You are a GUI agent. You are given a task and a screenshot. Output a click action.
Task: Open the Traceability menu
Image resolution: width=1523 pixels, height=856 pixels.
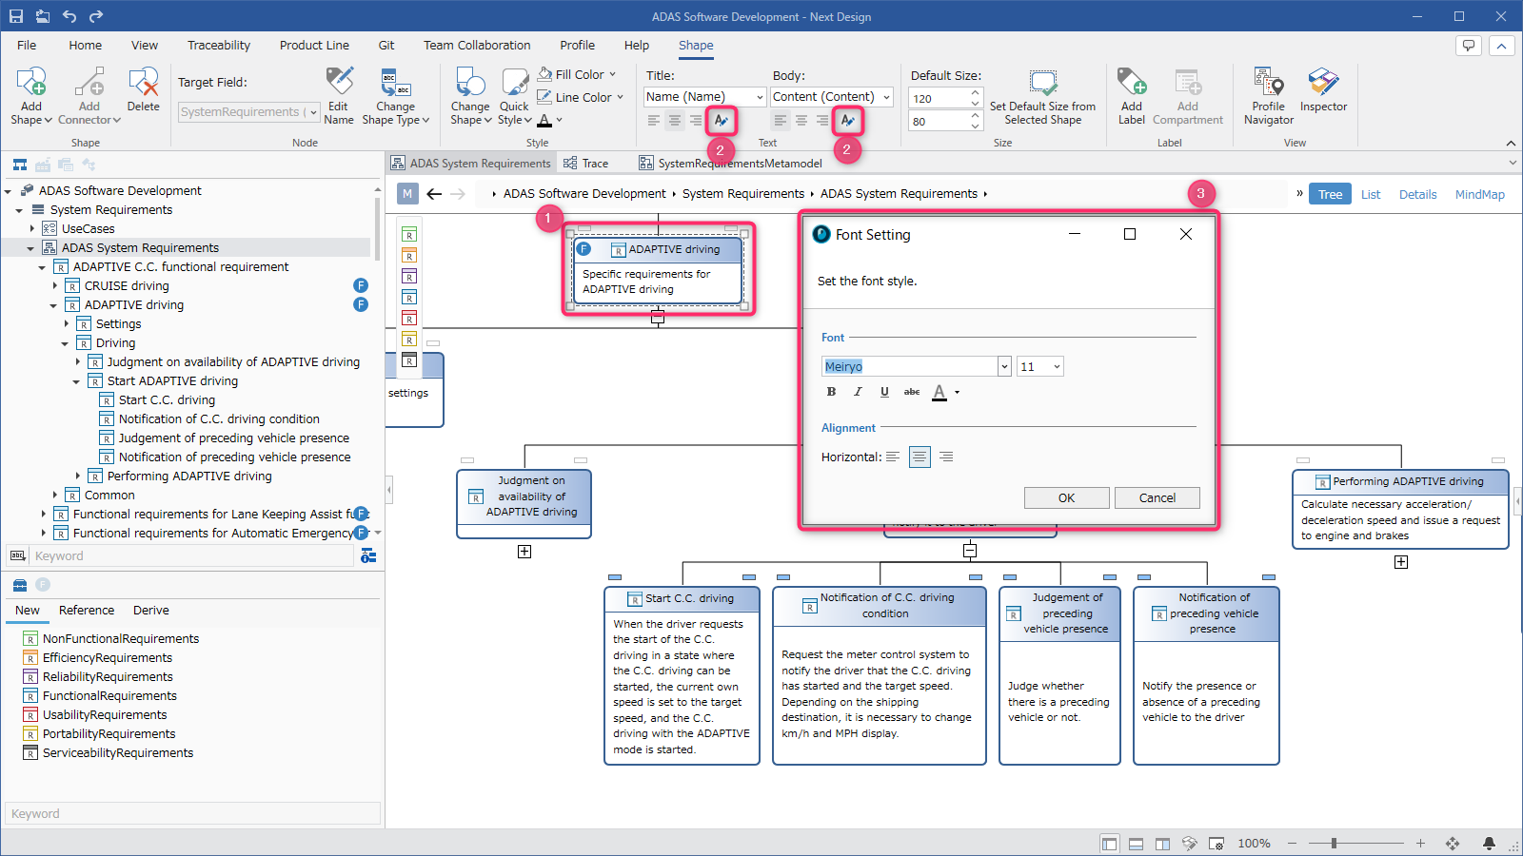[x=219, y=45]
